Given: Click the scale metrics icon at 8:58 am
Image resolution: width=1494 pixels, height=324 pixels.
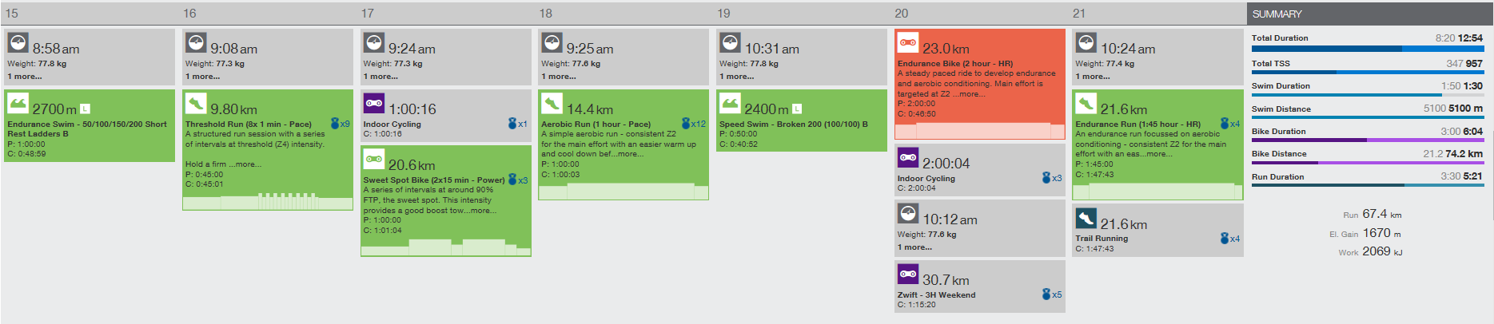Looking at the screenshot, I should [x=18, y=43].
